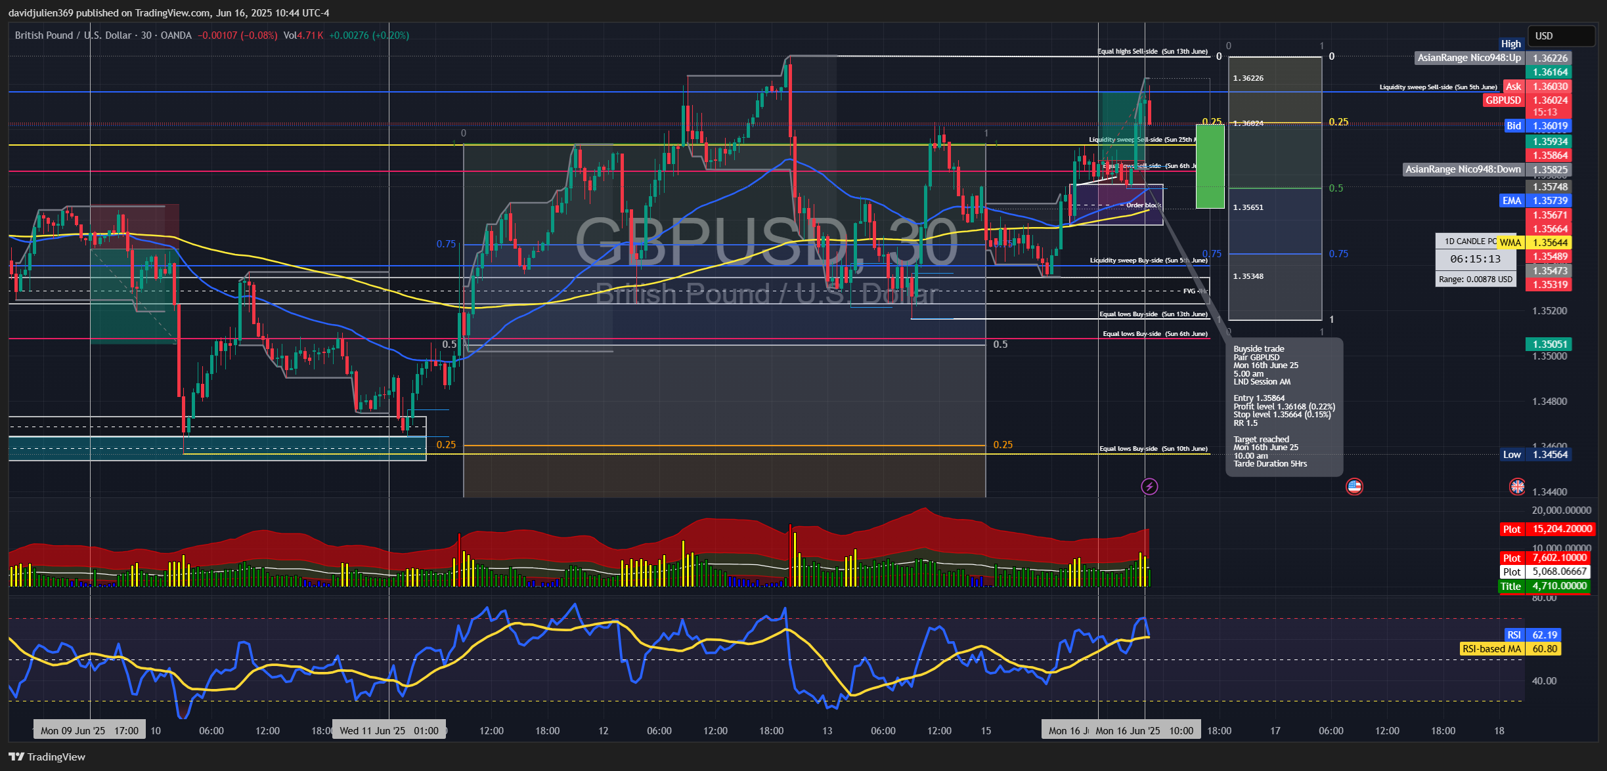The width and height of the screenshot is (1607, 771).
Task: Click the Liquidity sweep Buy-side label
Action: 1149,260
